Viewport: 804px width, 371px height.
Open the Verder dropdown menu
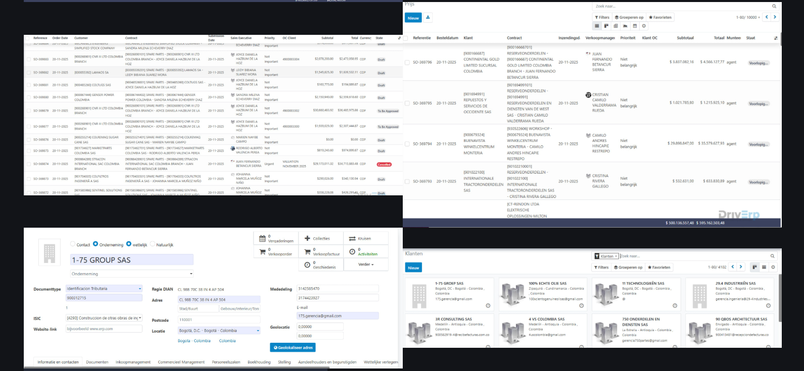coord(366,264)
